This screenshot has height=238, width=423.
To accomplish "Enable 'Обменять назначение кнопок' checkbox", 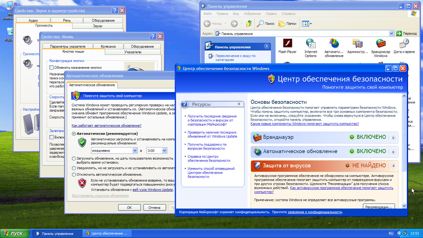I will pos(52,68).
